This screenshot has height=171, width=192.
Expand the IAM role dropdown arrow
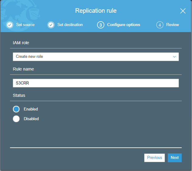point(174,57)
